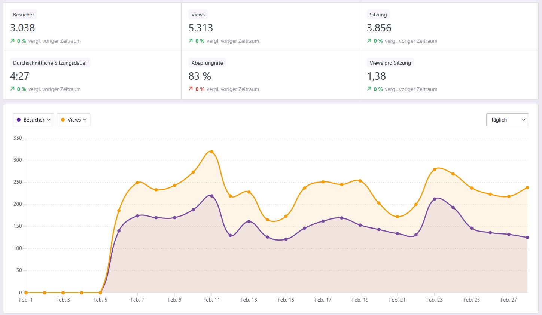The width and height of the screenshot is (542, 315).
Task: Click trend arrow under Views pro Sitzung
Action: point(369,89)
